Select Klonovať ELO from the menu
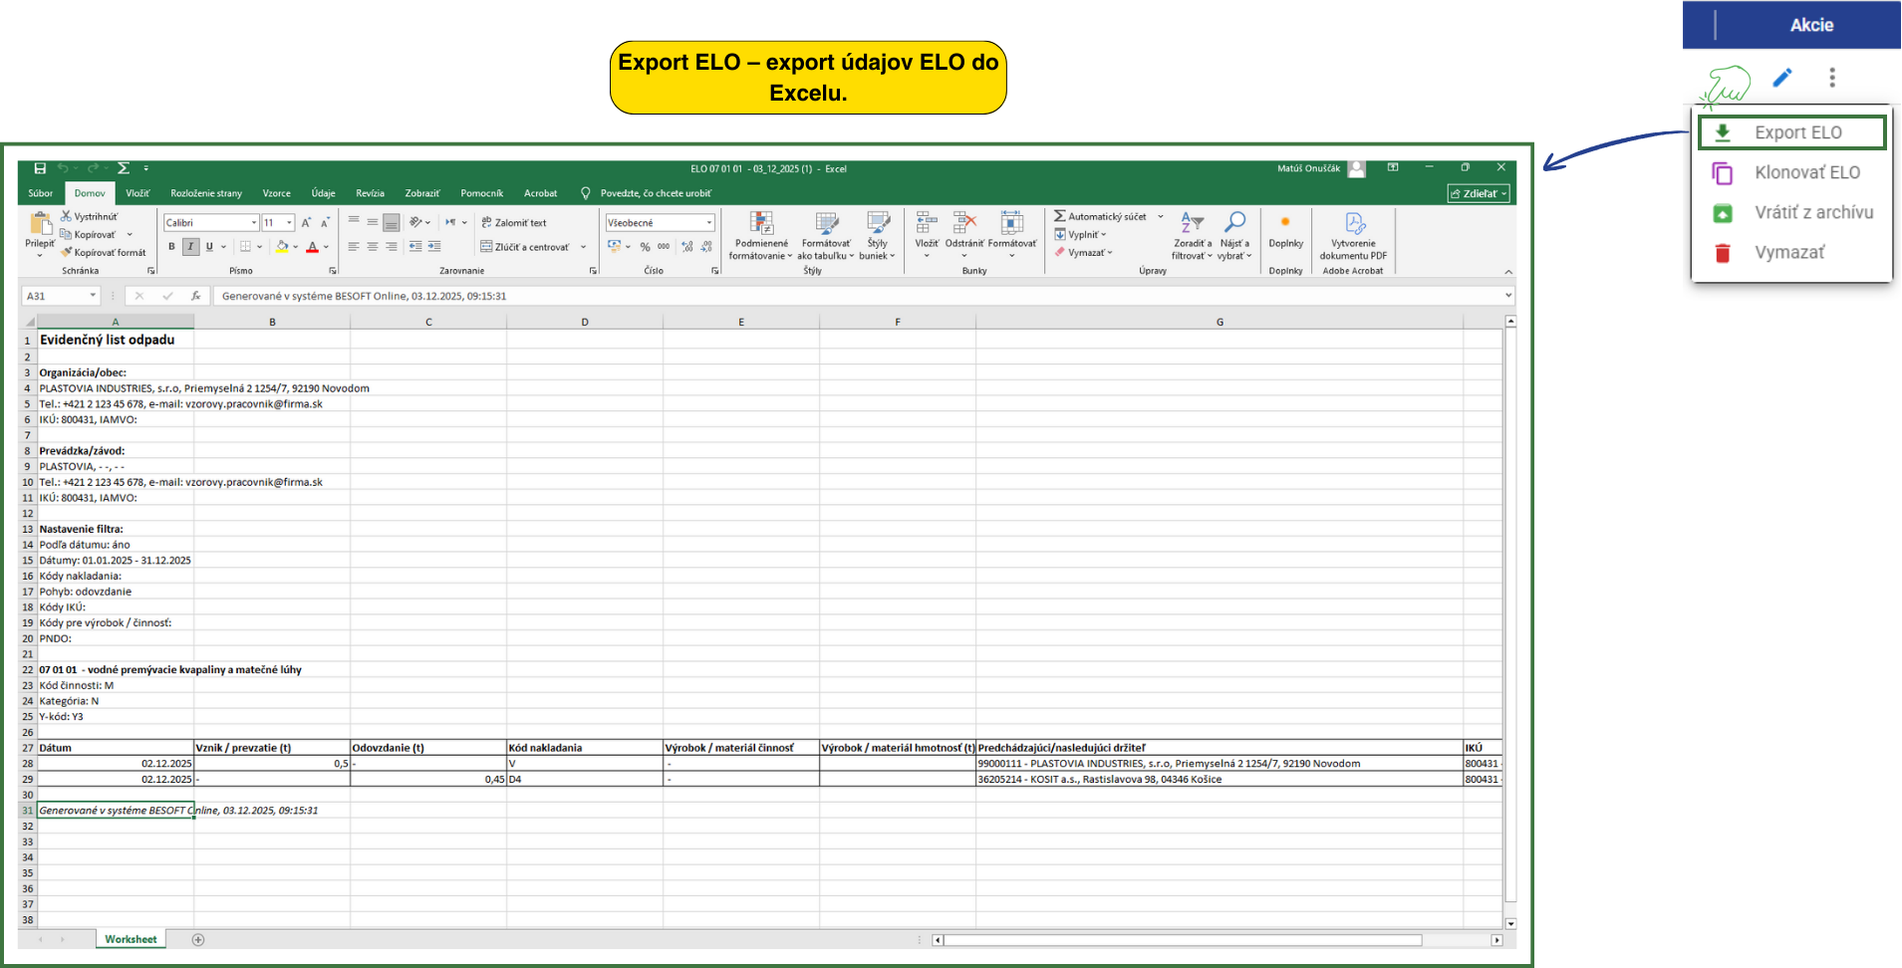Viewport: 1902px width, 968px height. point(1806,173)
